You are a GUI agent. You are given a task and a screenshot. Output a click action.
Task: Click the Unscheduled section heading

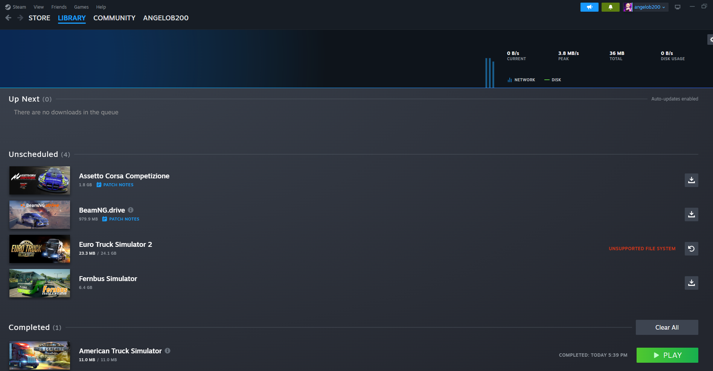pos(33,154)
